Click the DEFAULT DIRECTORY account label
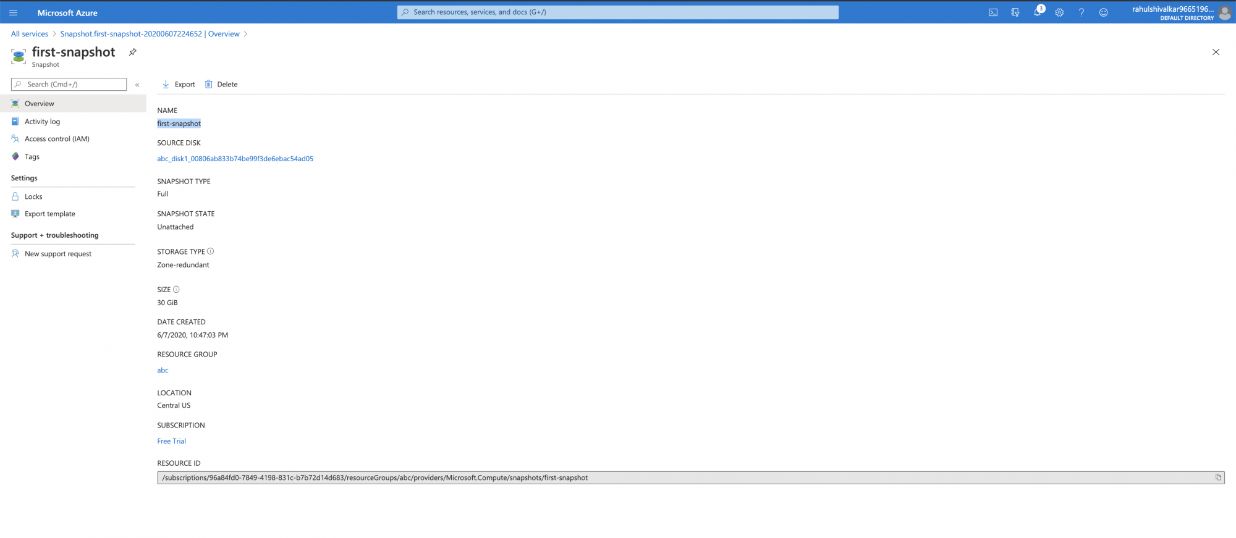Viewport: 1236px width, 538px height. (x=1187, y=19)
